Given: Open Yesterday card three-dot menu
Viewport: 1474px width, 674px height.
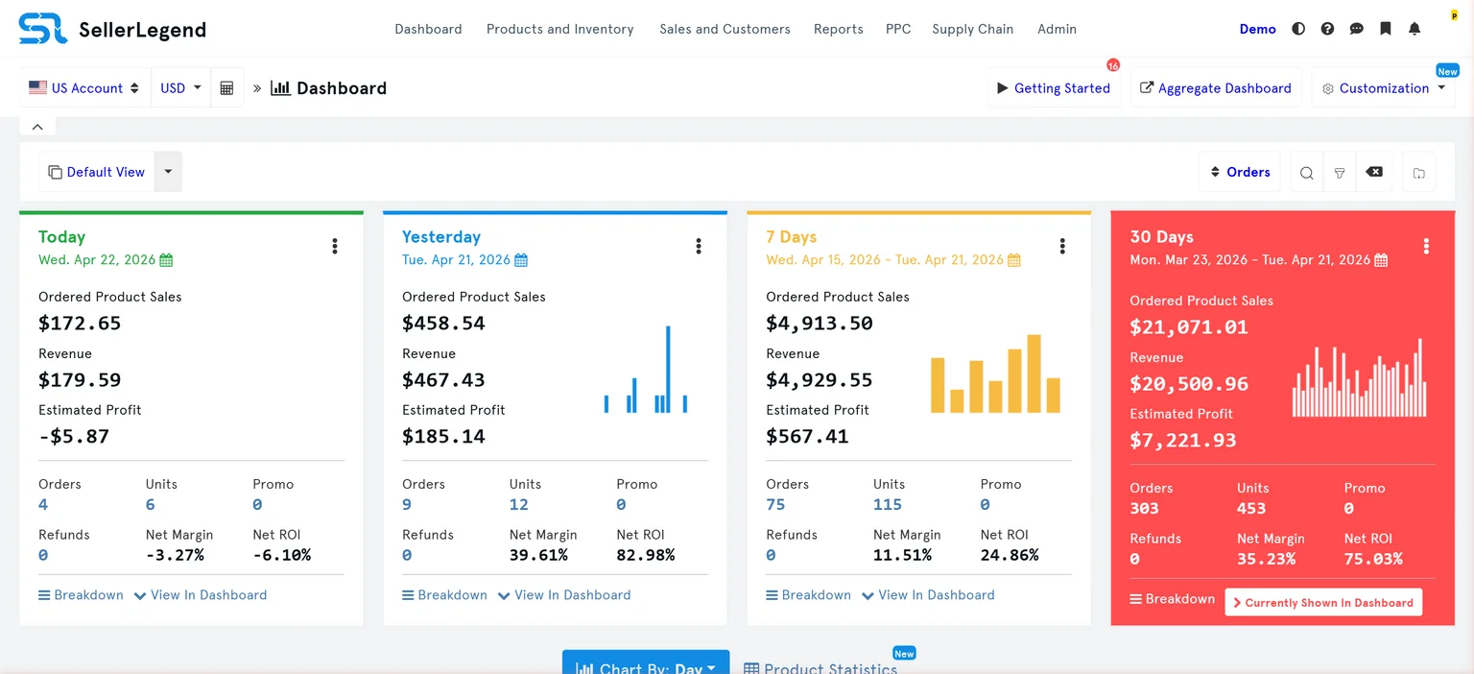Looking at the screenshot, I should (x=698, y=247).
